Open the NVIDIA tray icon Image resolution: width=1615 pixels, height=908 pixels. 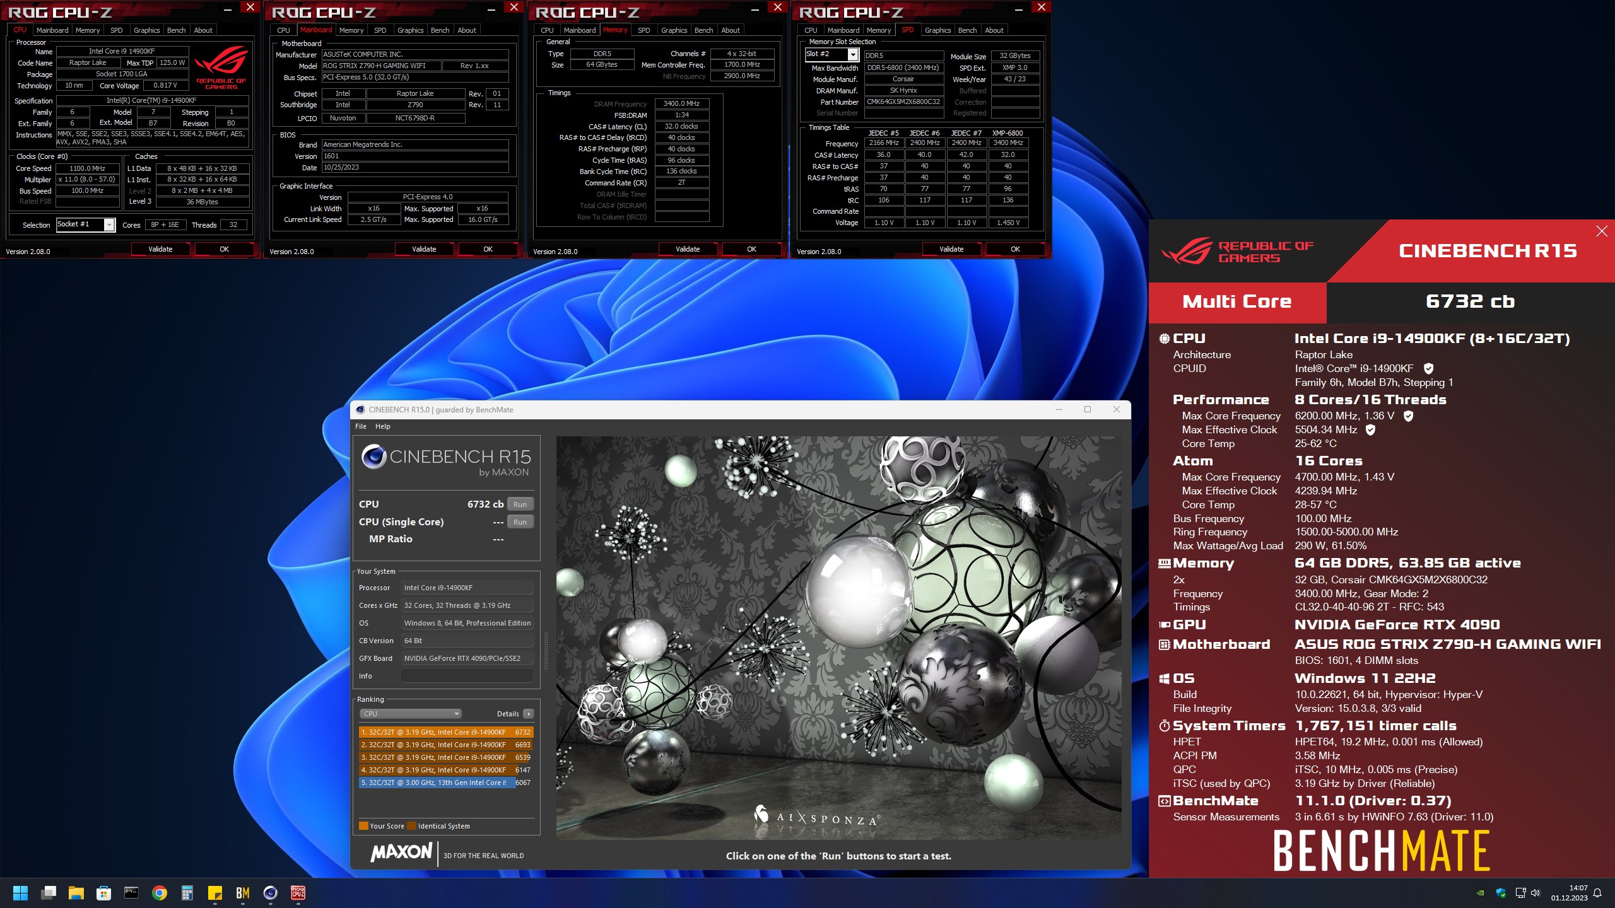[1481, 893]
